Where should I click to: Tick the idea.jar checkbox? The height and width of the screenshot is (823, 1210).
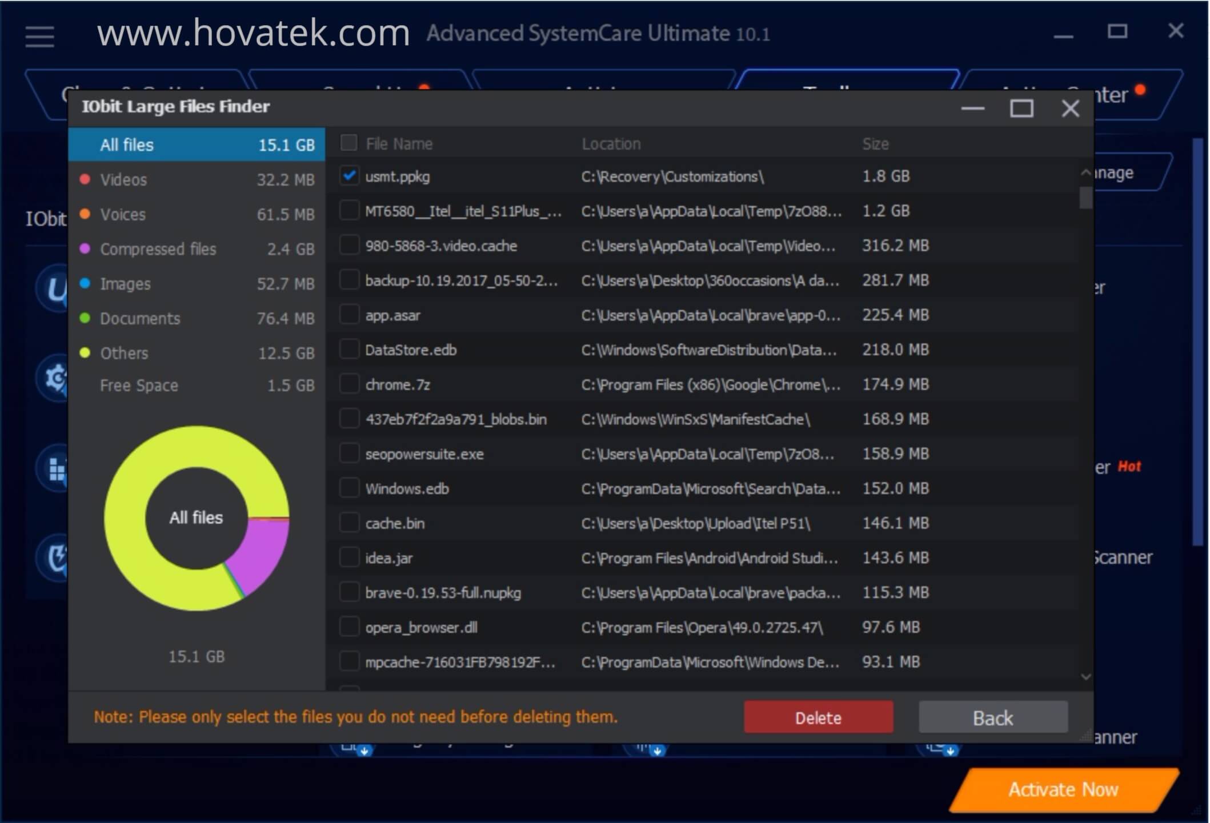point(348,557)
